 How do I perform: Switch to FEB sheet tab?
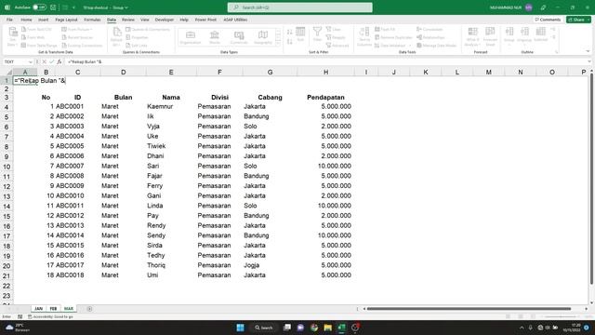[53, 308]
